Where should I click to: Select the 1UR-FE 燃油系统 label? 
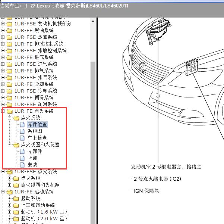point(34,30)
